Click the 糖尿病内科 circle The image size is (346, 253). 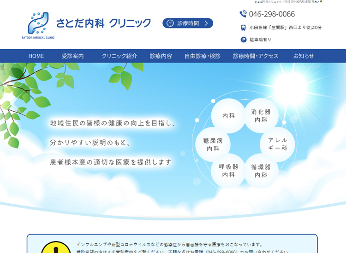[x=213, y=144]
